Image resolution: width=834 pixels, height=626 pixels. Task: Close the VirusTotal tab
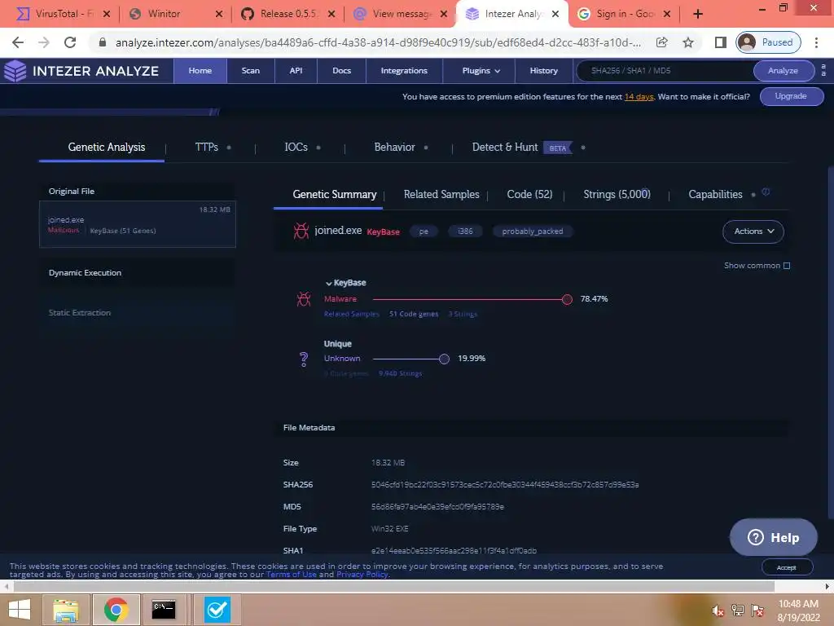[107, 14]
